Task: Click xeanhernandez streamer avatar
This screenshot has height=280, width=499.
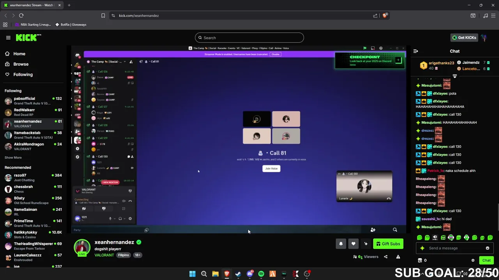Action: 82,248
